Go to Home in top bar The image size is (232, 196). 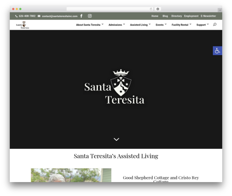(x=155, y=16)
